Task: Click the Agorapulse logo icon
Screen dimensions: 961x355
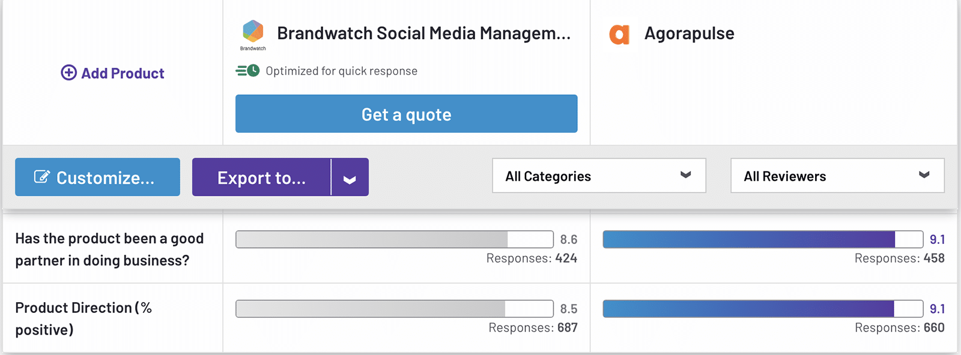Action: click(x=619, y=34)
